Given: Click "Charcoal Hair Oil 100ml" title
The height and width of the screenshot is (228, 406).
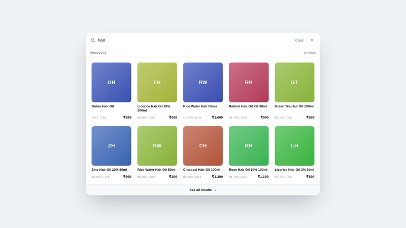Looking at the screenshot, I should [x=201, y=170].
